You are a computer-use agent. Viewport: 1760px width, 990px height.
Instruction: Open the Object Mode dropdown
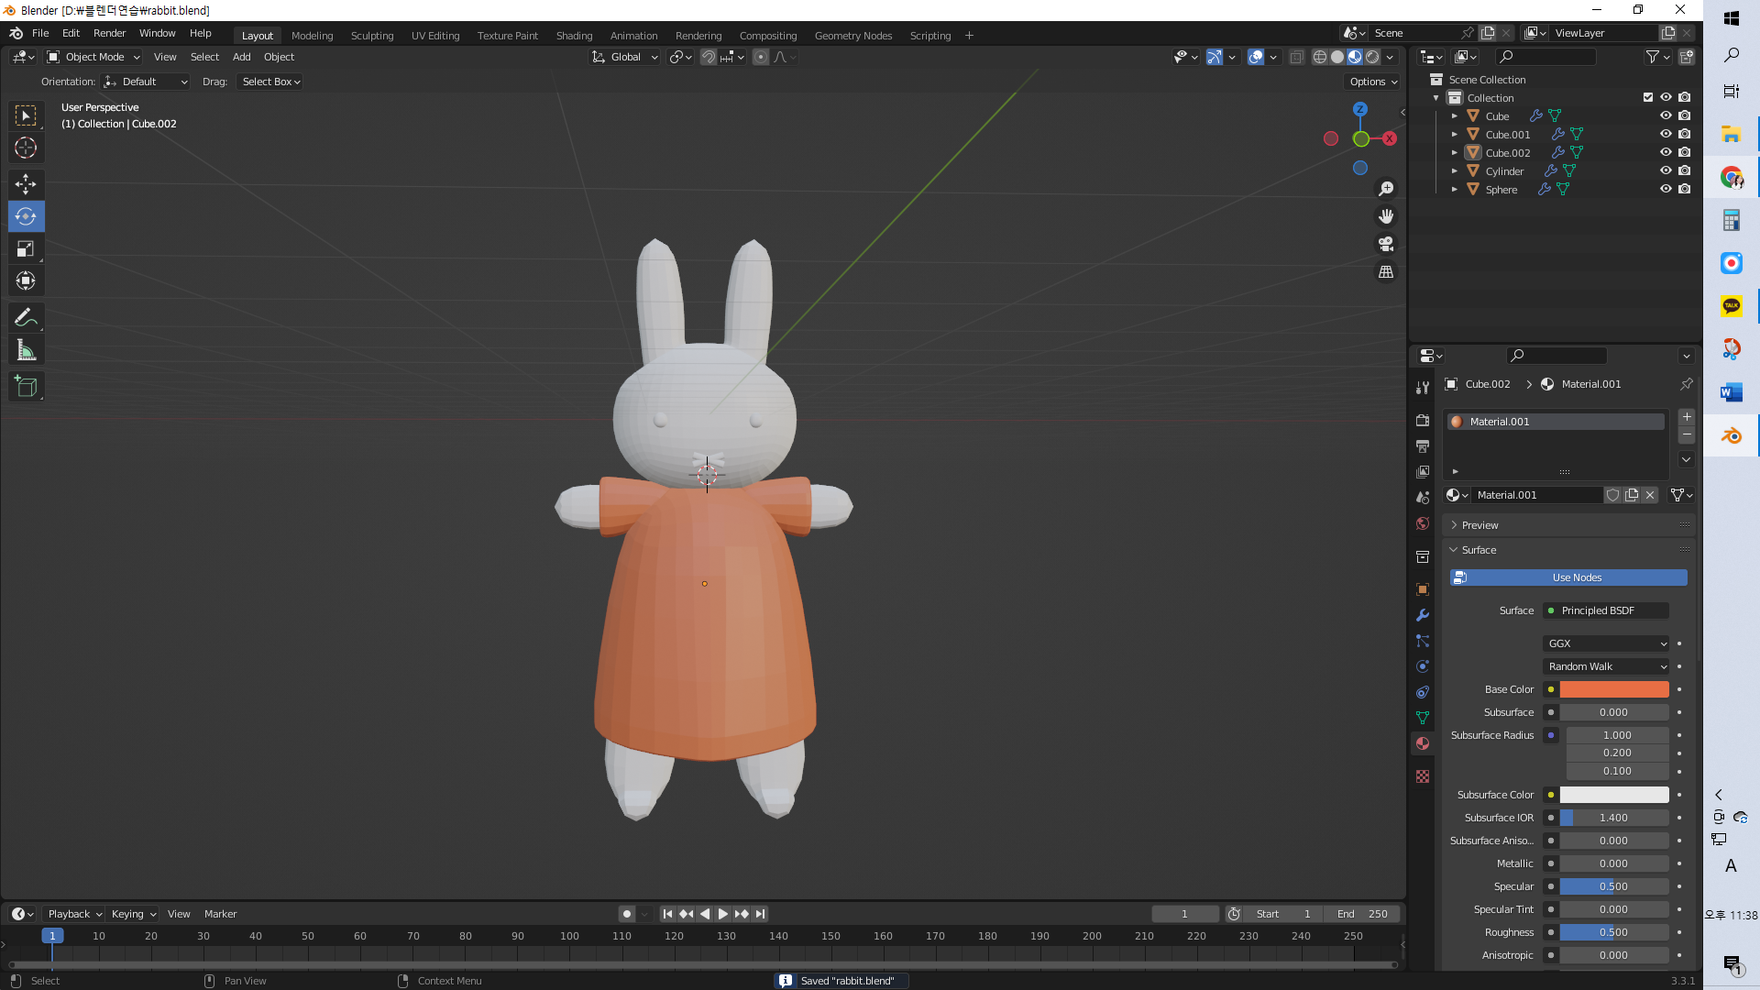click(94, 57)
